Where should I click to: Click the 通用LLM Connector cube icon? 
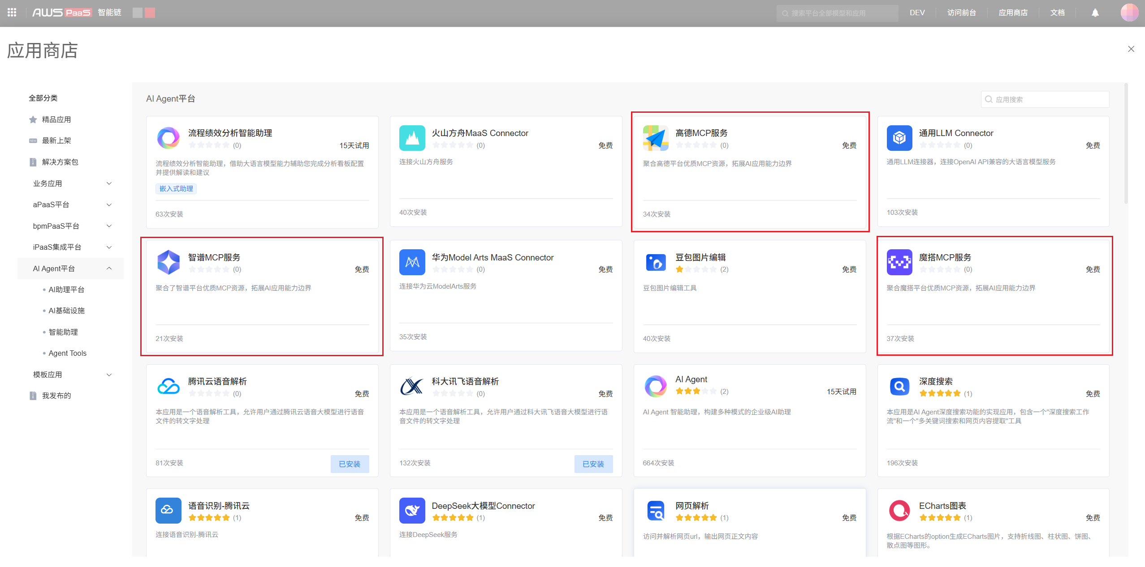click(899, 138)
